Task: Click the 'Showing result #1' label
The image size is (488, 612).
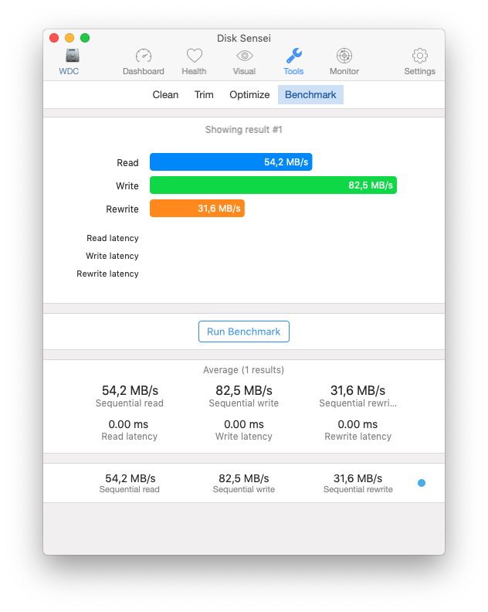Action: [244, 130]
